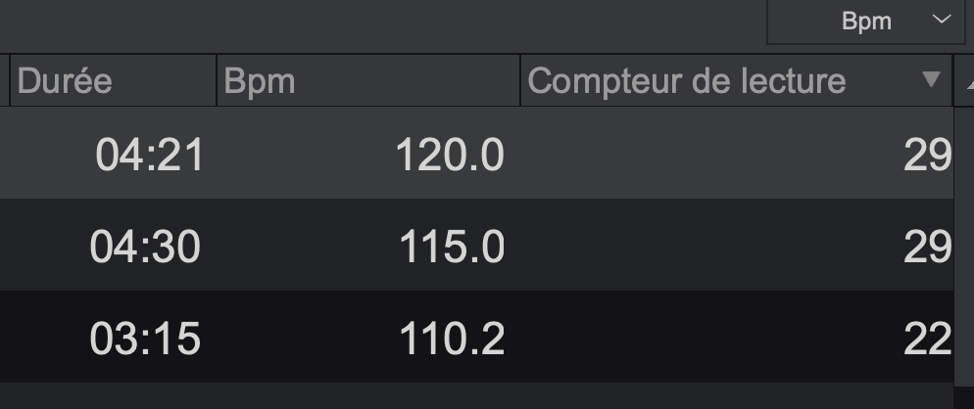Image resolution: width=974 pixels, height=409 pixels.
Task: Open the Bpm dropdown at top right
Action: click(867, 22)
